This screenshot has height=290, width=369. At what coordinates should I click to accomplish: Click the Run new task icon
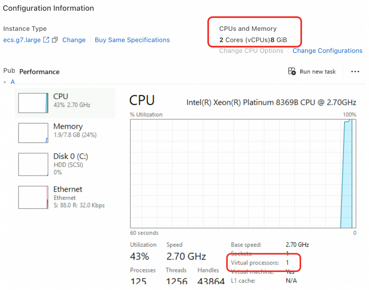pyautogui.click(x=292, y=71)
